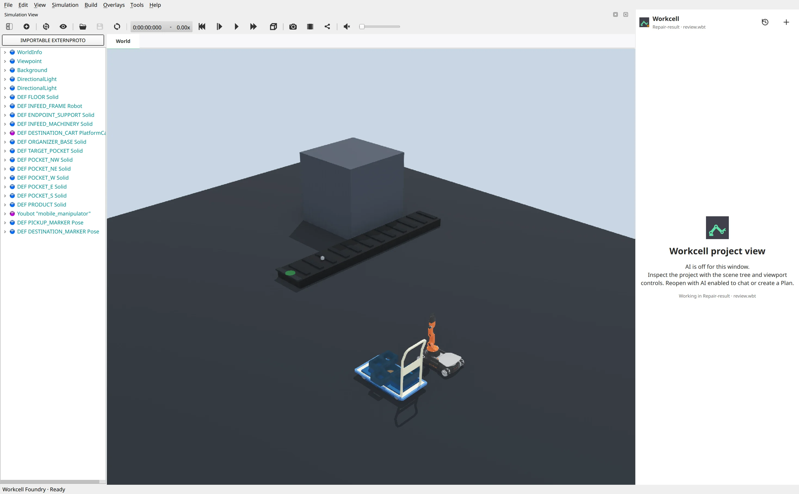Click the Workcell logo beside the panel title
Viewport: 799px width, 494px height.
point(644,22)
